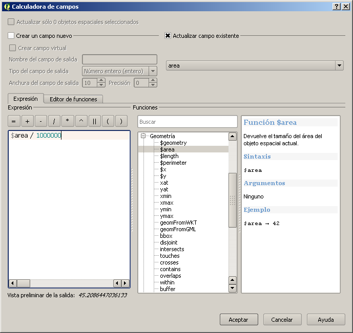
Task: Switch to the Expresión tab
Action: pos(26,99)
